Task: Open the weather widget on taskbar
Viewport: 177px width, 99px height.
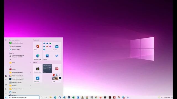Action: click(164, 97)
